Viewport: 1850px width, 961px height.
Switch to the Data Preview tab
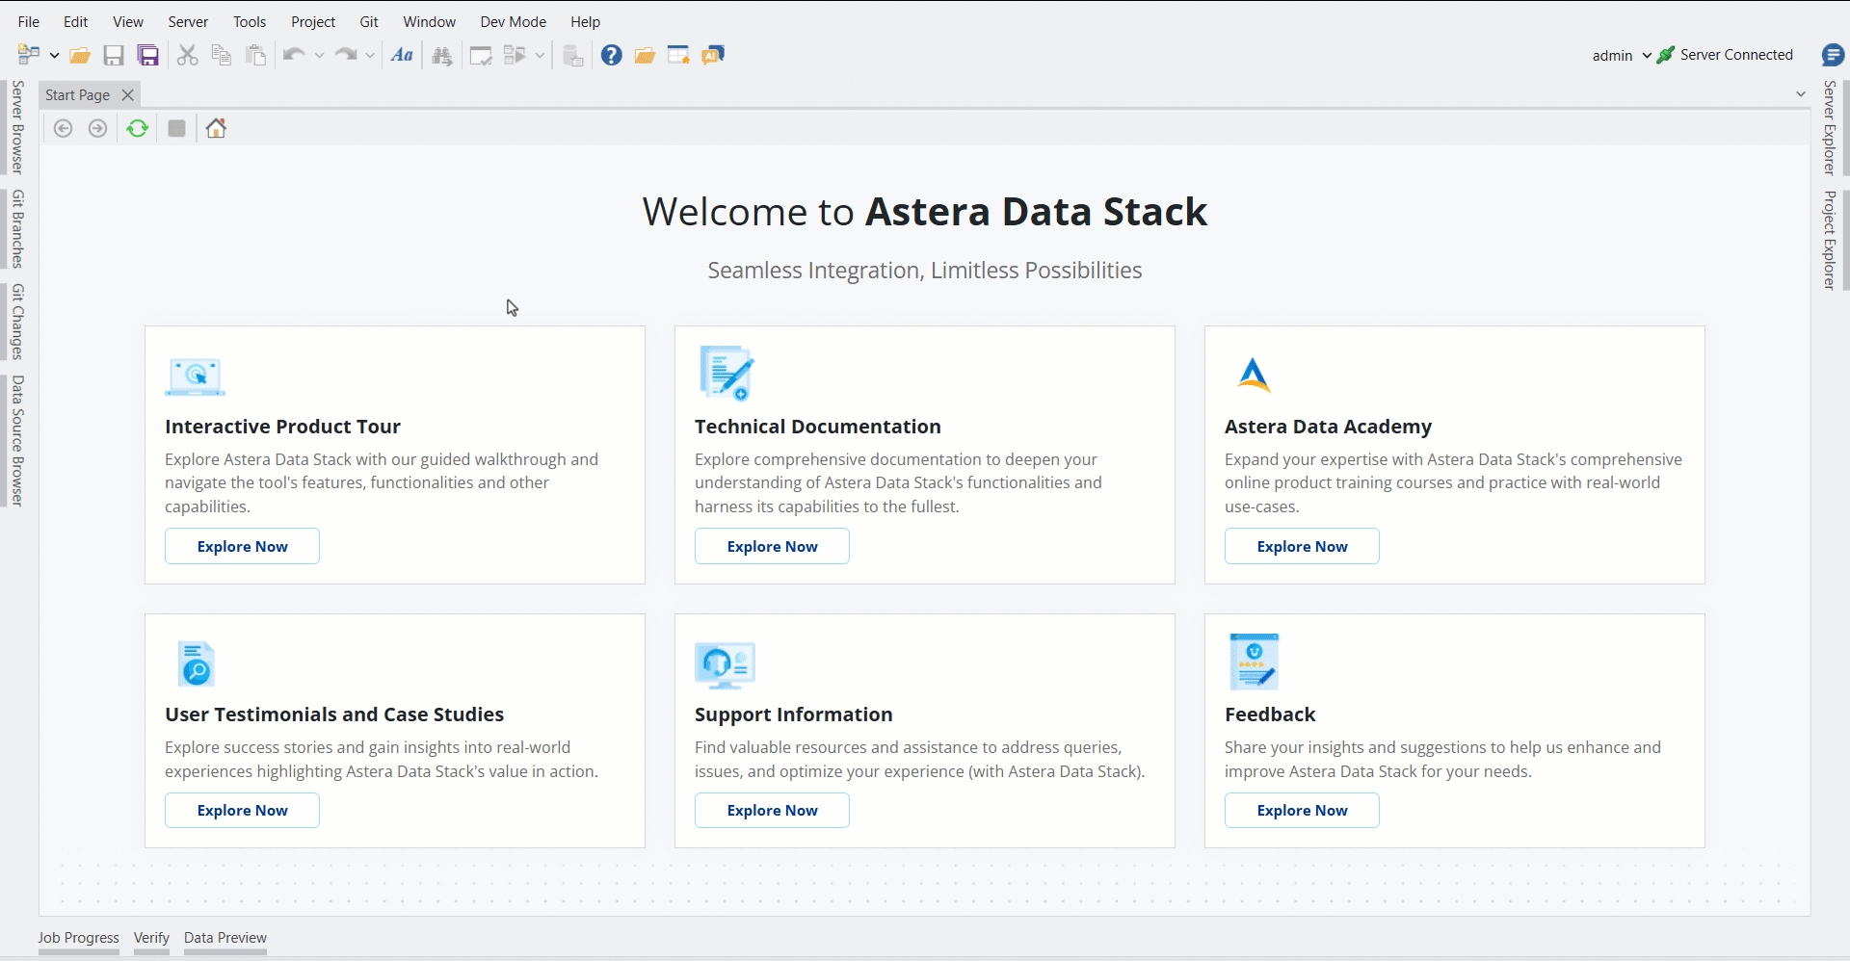(225, 938)
